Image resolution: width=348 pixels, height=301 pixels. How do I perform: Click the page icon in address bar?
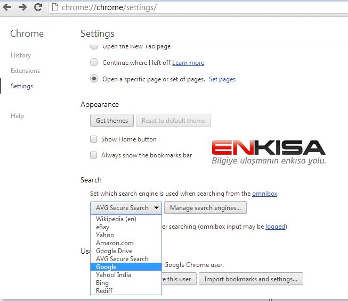tap(55, 7)
